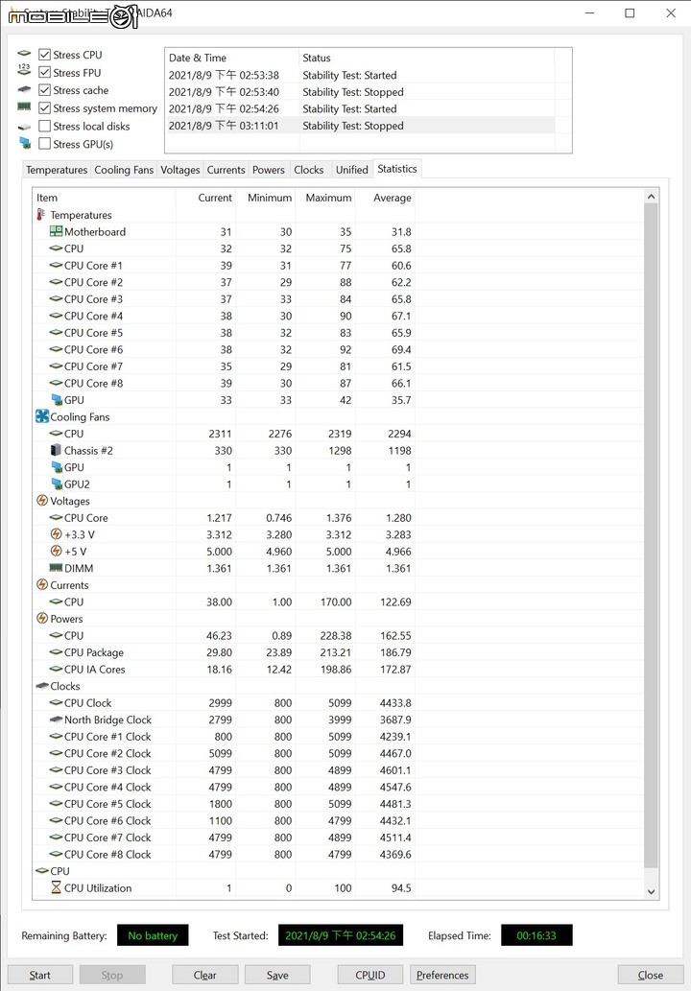691x991 pixels.
Task: Uncheck the Stress cache option
Action: [44, 90]
